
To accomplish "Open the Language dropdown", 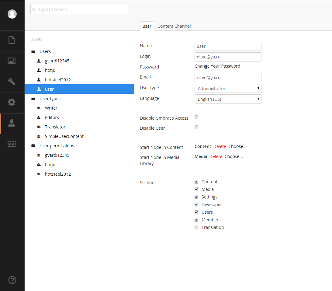I will click(x=228, y=99).
